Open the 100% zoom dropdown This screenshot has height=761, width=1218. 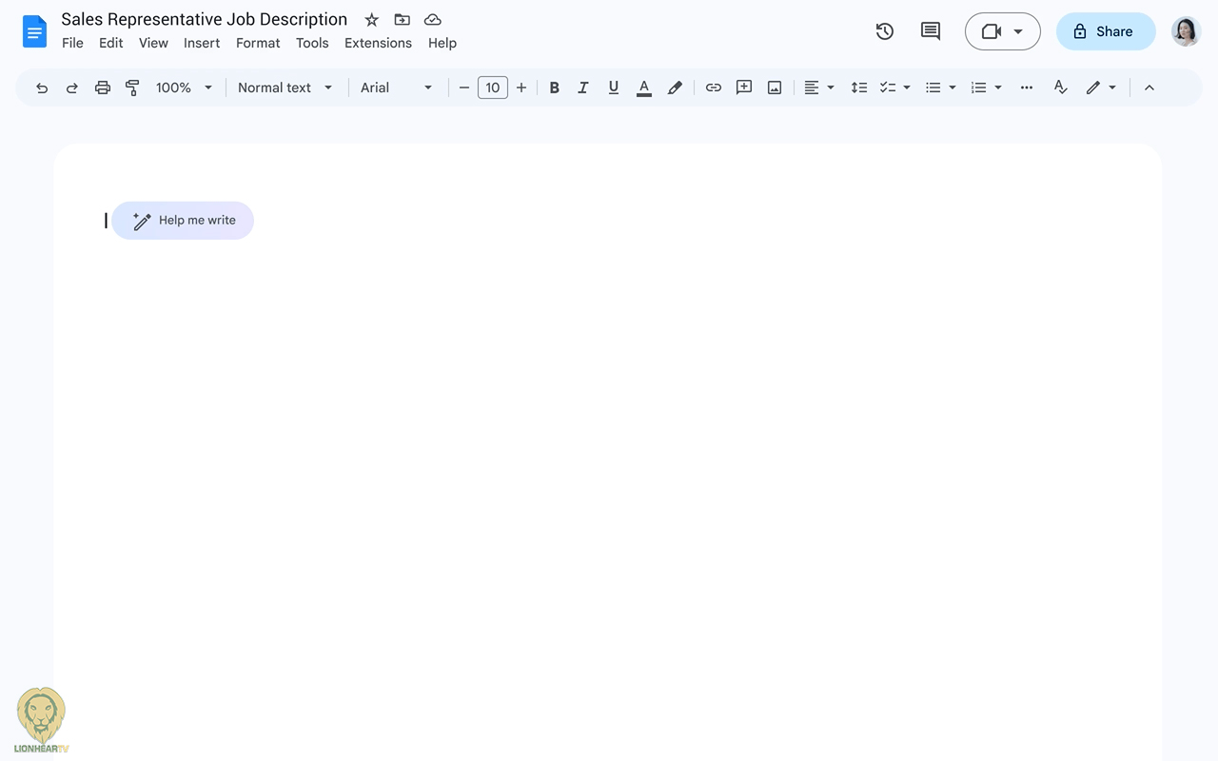click(184, 88)
